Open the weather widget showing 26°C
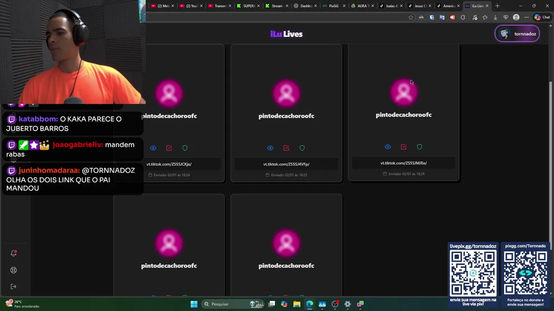This screenshot has height=311, width=554. click(x=22, y=304)
